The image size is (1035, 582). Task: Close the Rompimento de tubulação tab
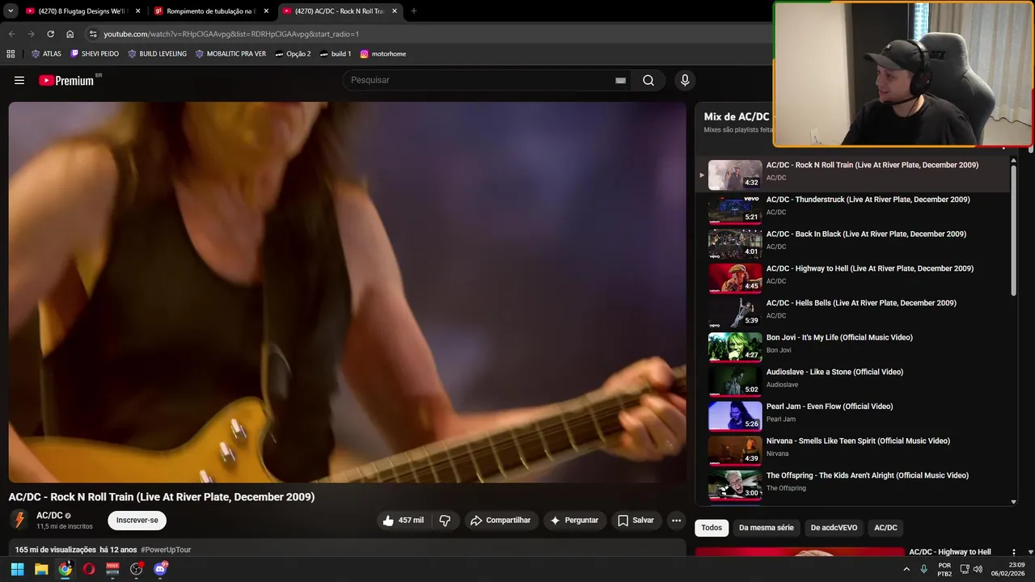[x=266, y=11]
